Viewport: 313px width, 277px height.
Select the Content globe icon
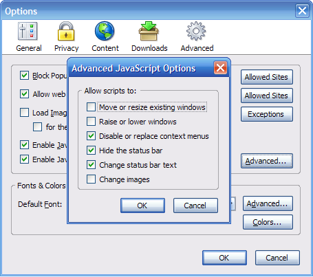tap(105, 31)
